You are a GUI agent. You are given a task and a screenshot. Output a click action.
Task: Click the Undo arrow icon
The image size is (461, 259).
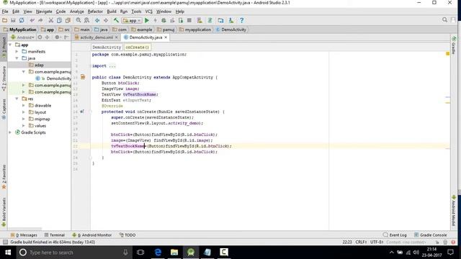coord(32,20)
